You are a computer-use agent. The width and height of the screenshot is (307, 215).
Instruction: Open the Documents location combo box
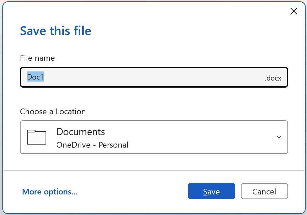pyautogui.click(x=154, y=137)
